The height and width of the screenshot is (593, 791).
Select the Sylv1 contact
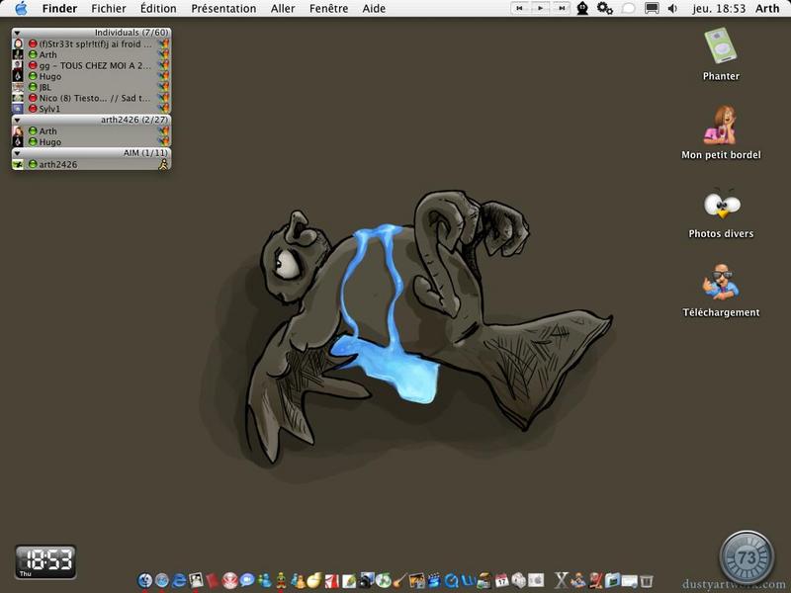pyautogui.click(x=91, y=109)
